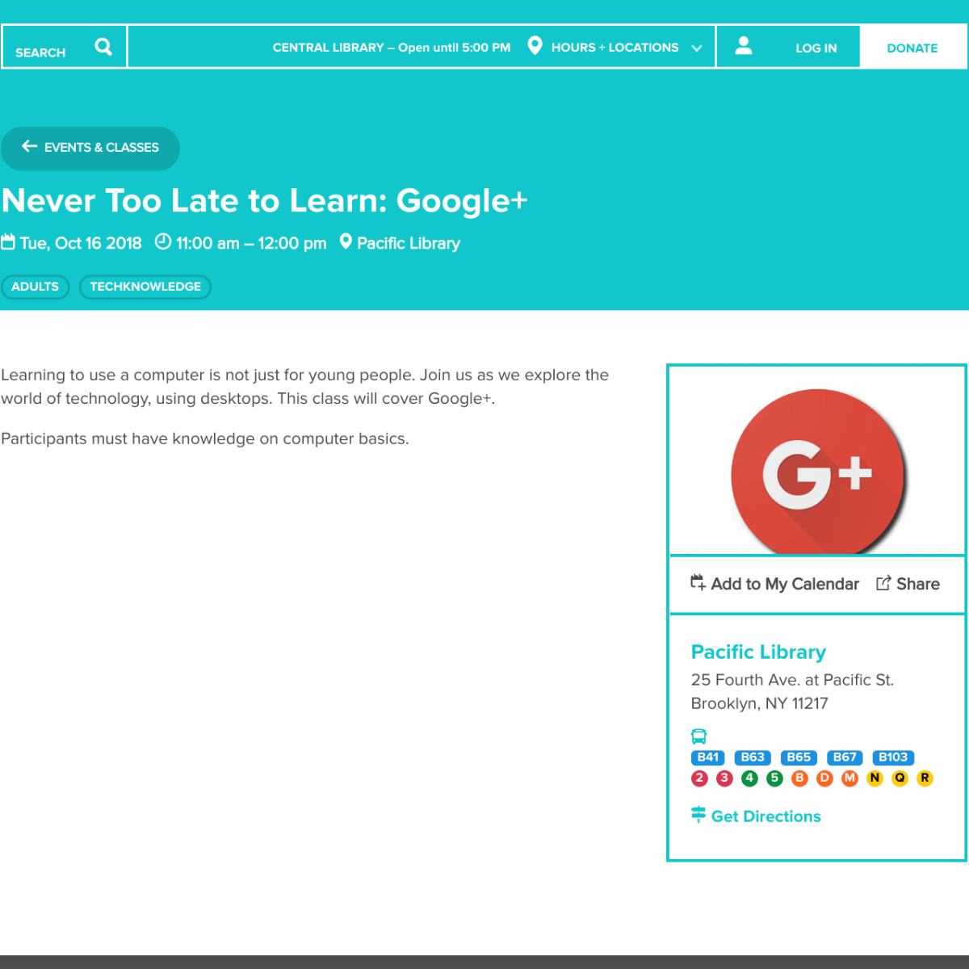Click the pin icon beside the Pacific Library header
Image resolution: width=969 pixels, height=969 pixels.
click(346, 241)
